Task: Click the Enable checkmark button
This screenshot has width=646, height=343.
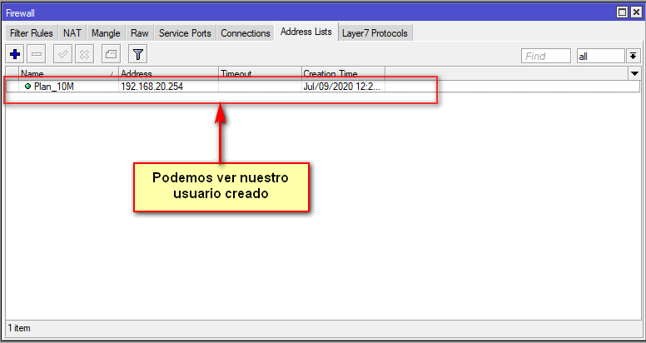Action: click(62, 54)
